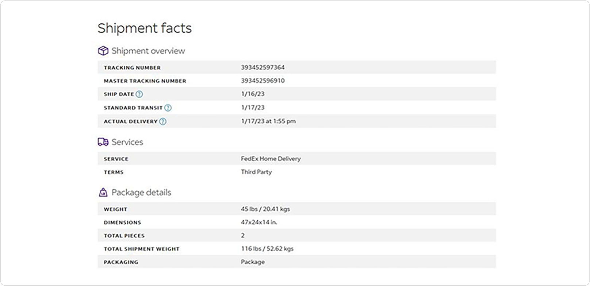Click the Package details section title
590x286 pixels.
click(x=141, y=192)
